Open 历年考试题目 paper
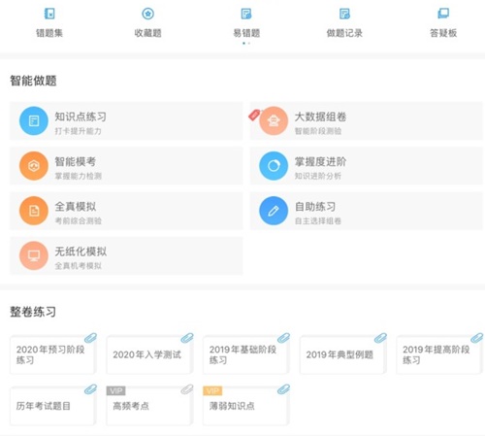The width and height of the screenshot is (485, 436). click(x=52, y=406)
